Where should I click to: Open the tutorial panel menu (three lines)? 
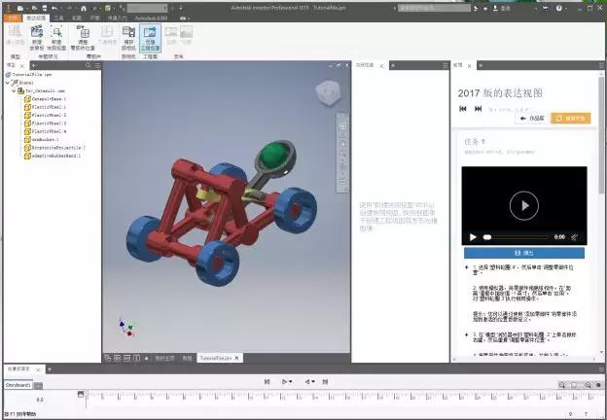pos(601,66)
